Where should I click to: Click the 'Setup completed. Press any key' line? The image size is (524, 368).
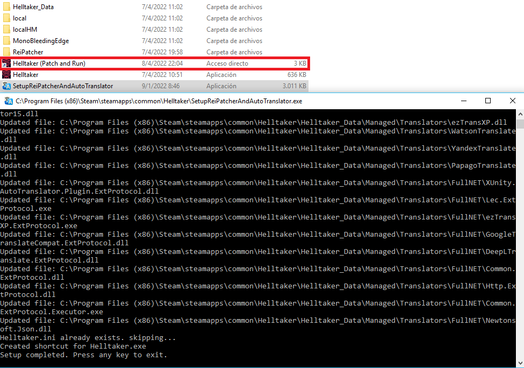coord(83,355)
